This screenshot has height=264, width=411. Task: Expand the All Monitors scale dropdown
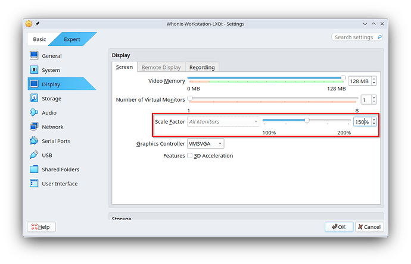pos(223,122)
